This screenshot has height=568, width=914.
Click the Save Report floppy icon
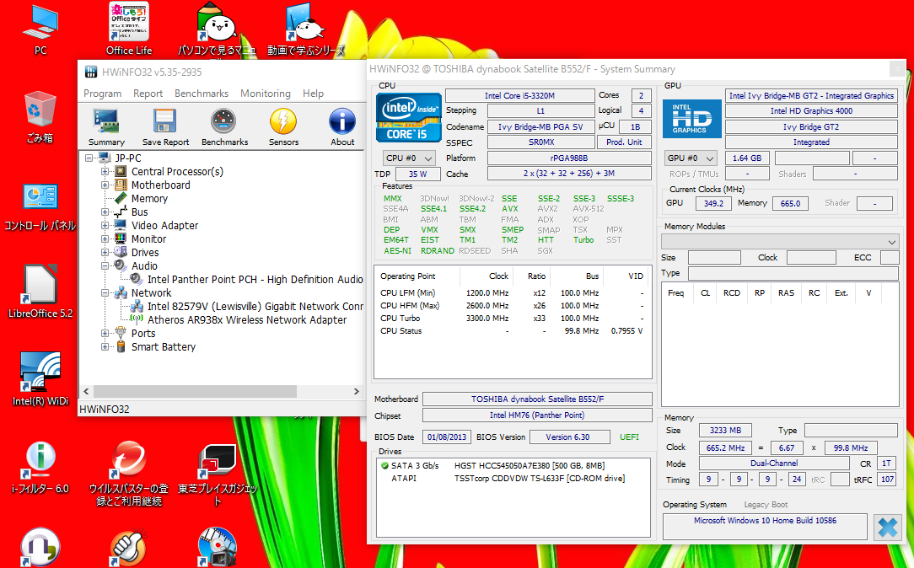pos(165,126)
